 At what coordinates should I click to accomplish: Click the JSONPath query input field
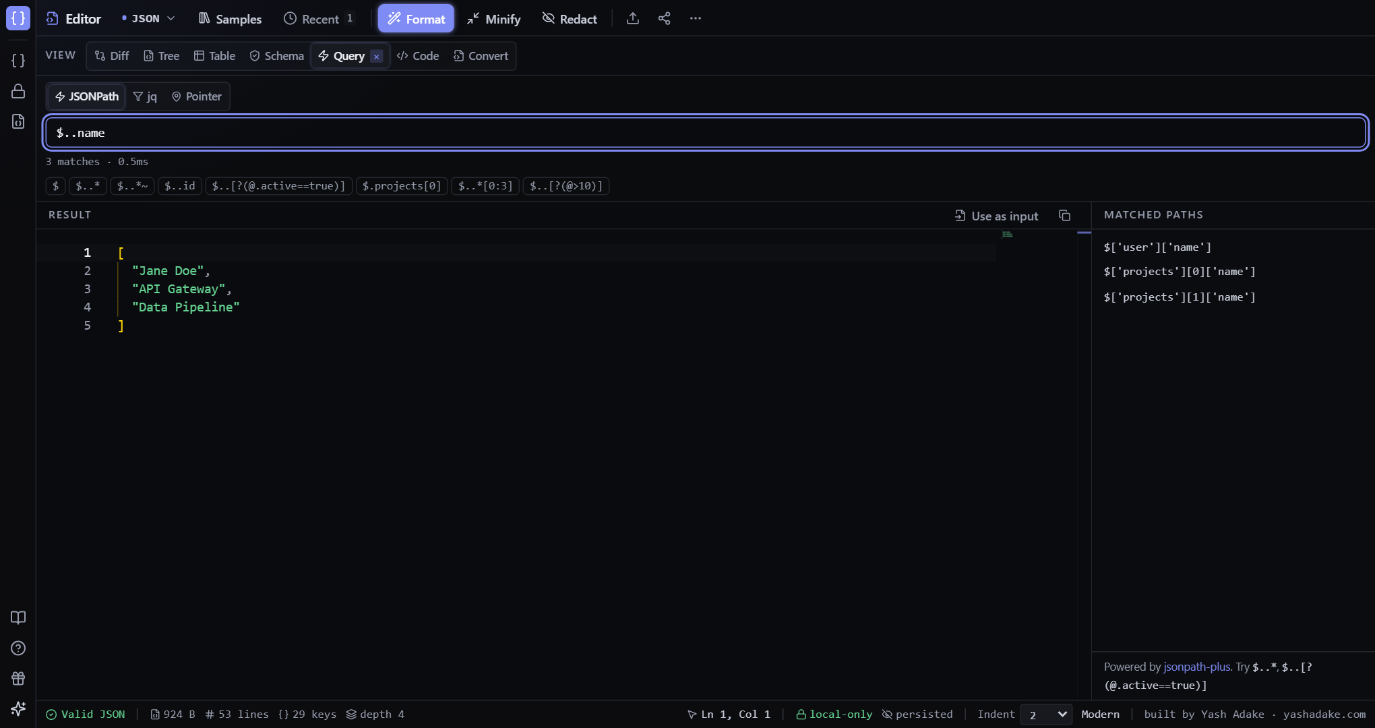[706, 133]
